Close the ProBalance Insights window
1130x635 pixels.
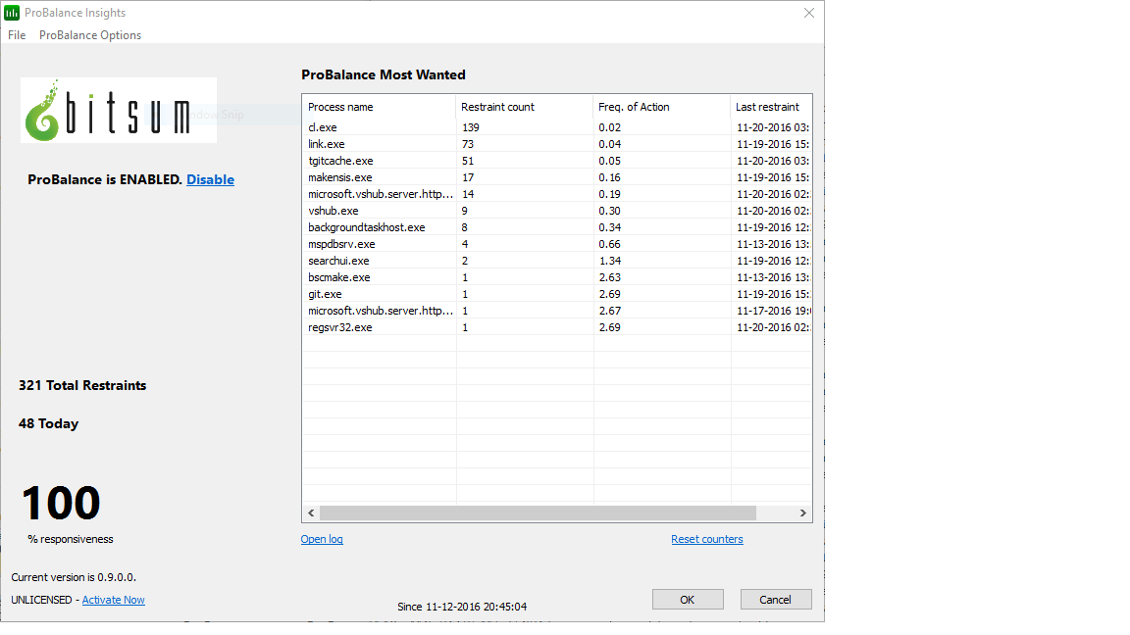809,13
